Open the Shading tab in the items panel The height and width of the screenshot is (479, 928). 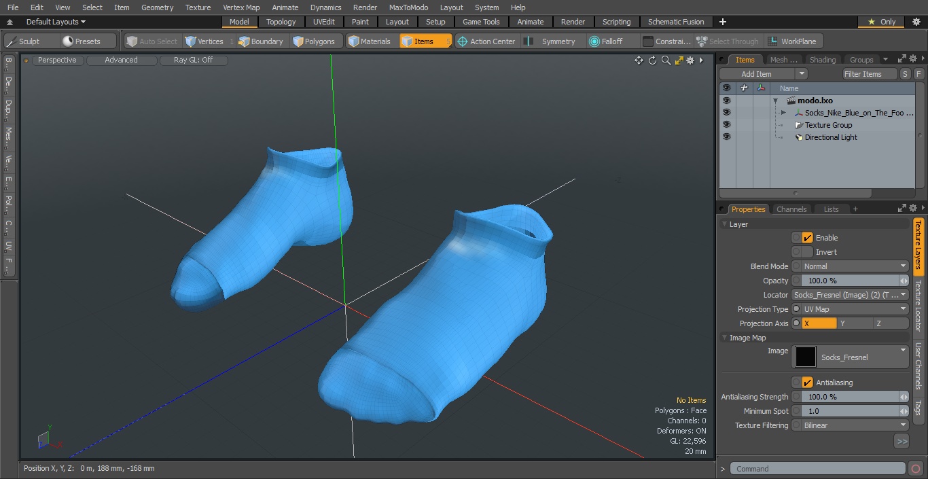pyautogui.click(x=823, y=60)
